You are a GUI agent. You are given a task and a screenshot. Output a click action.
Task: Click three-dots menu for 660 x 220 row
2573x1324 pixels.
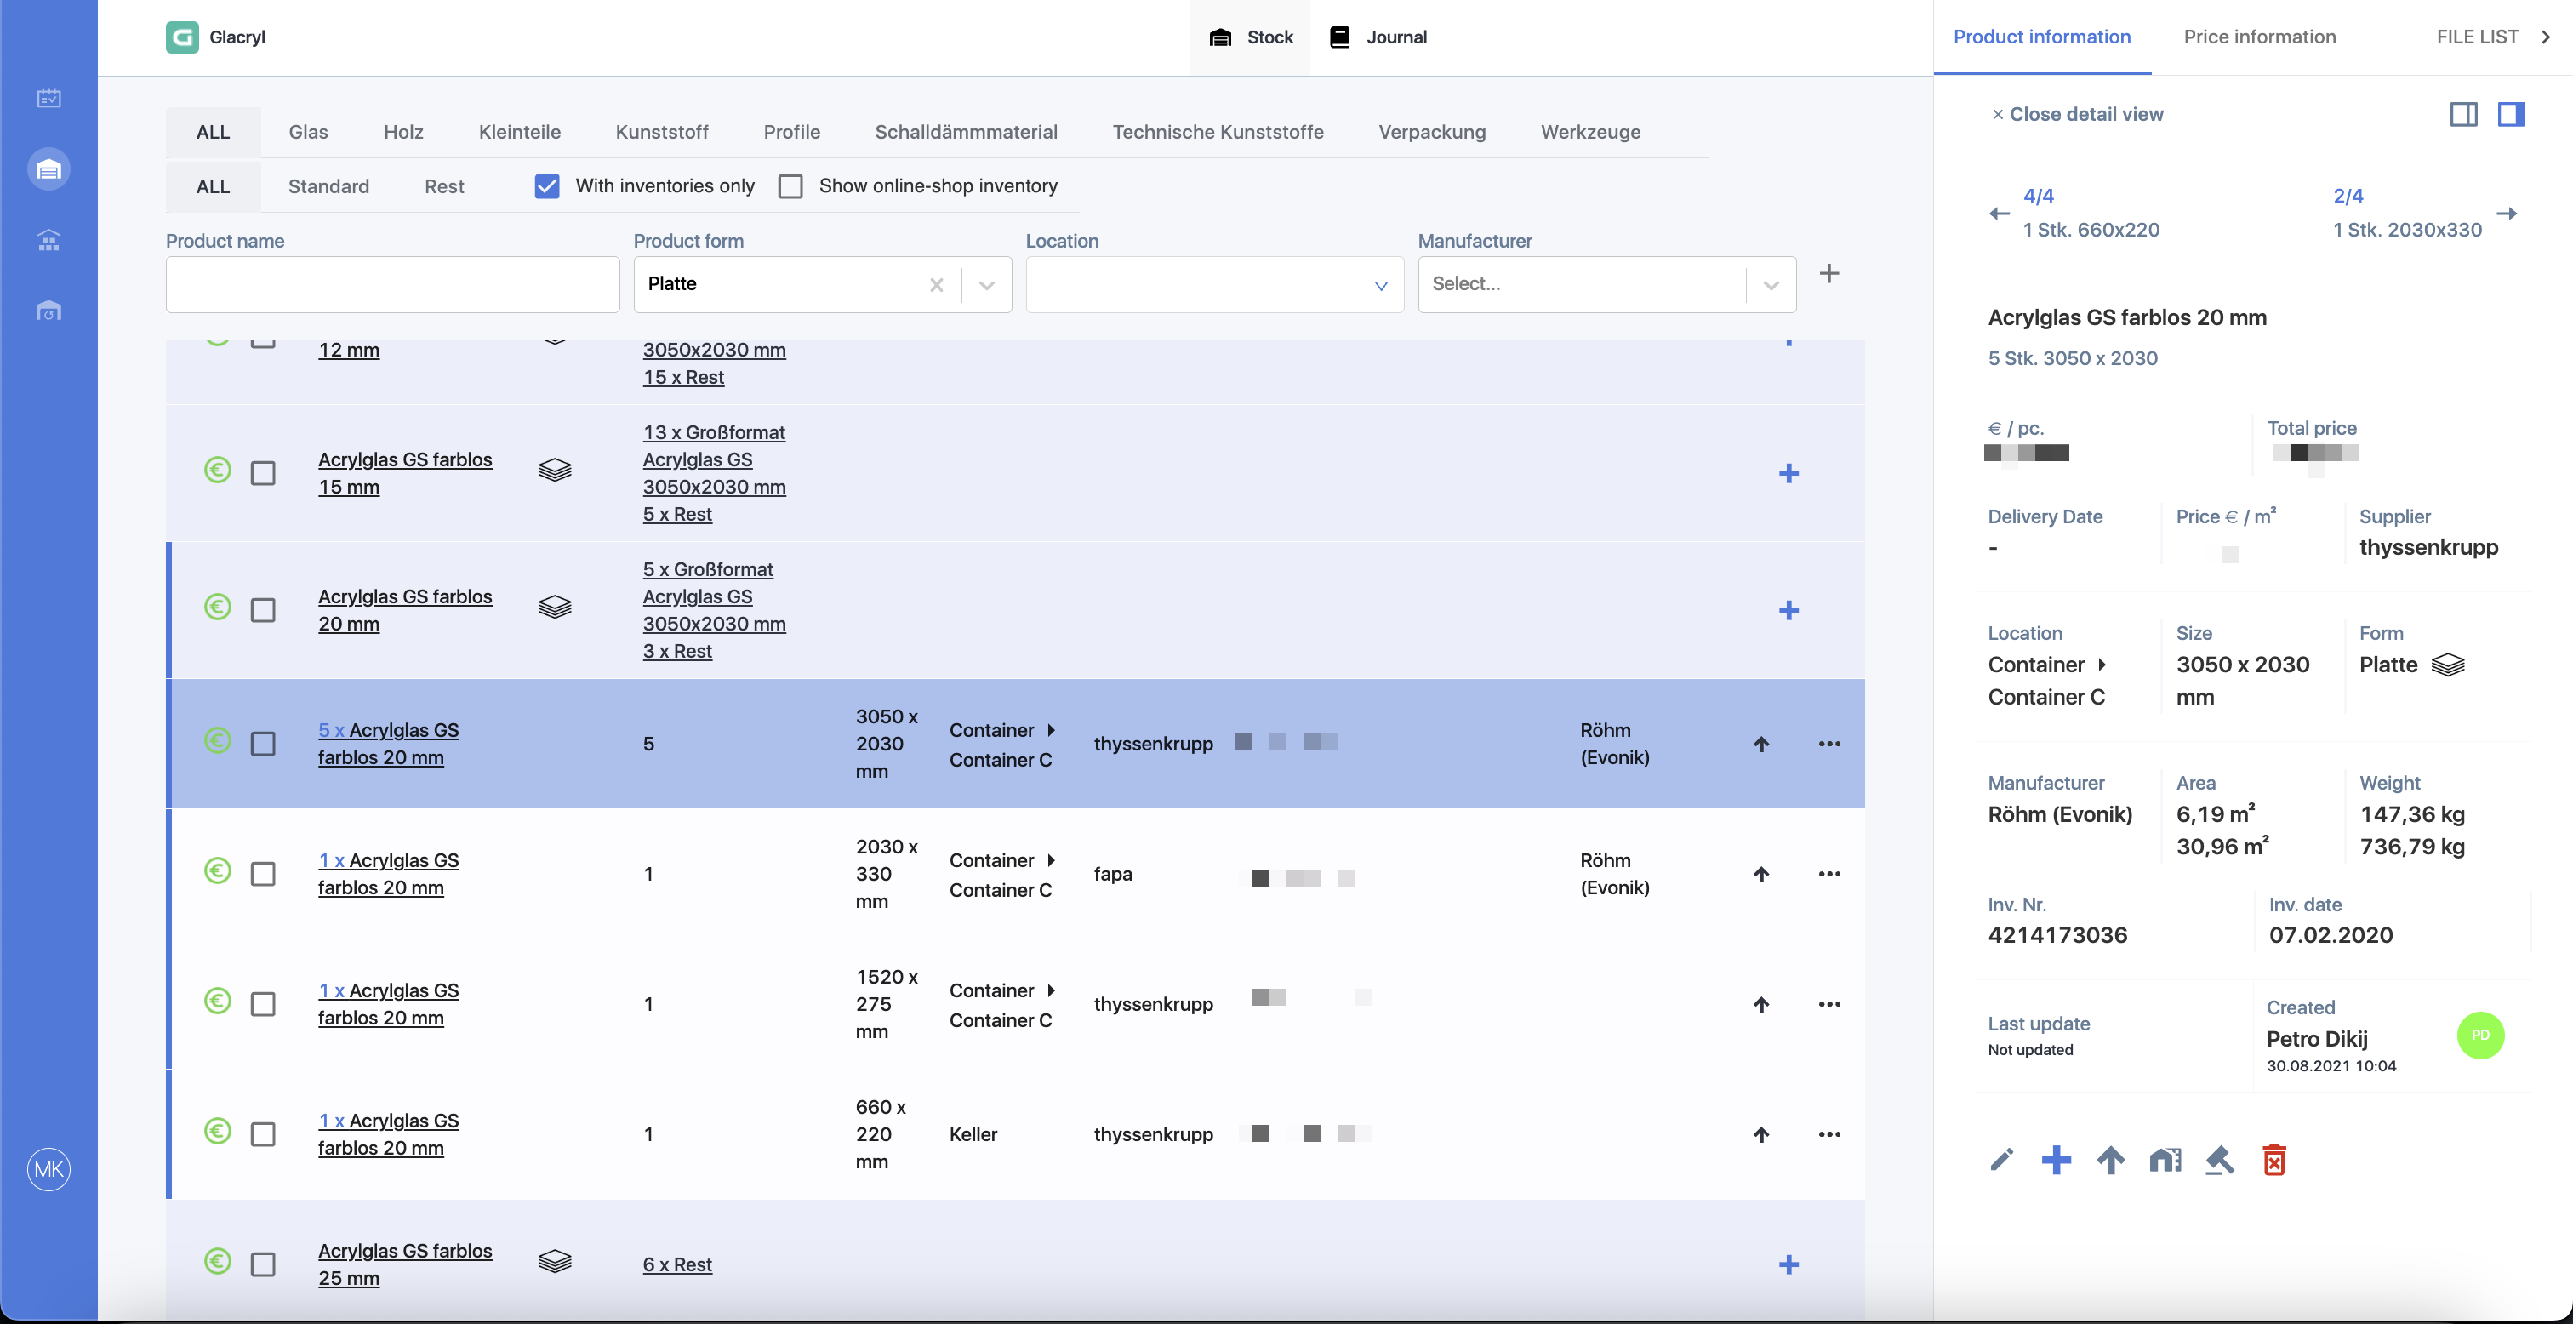(1830, 1134)
